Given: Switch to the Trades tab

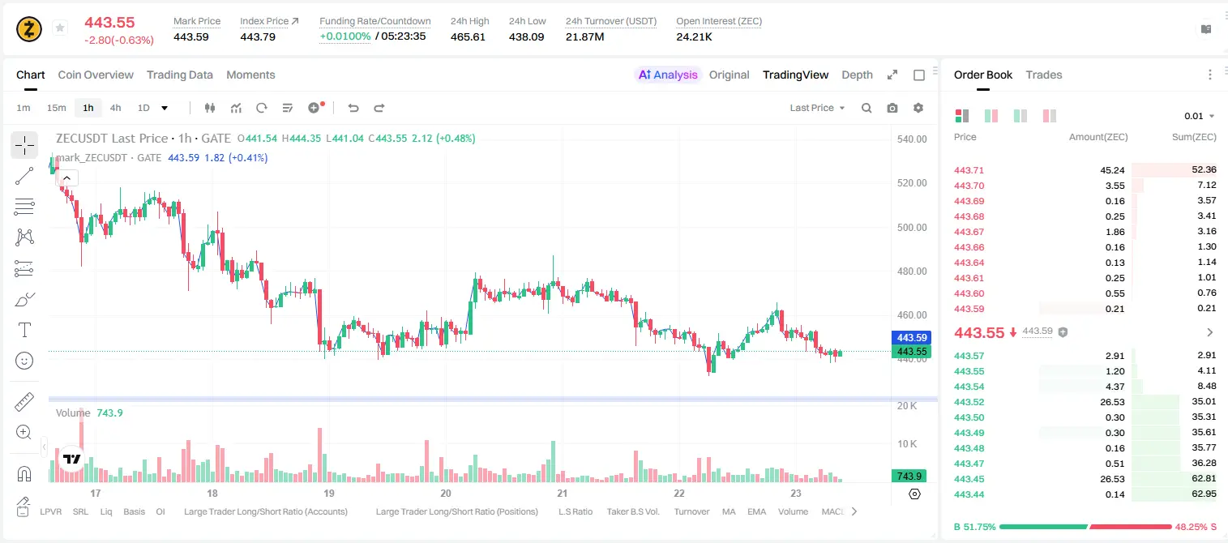Looking at the screenshot, I should pyautogui.click(x=1043, y=75).
